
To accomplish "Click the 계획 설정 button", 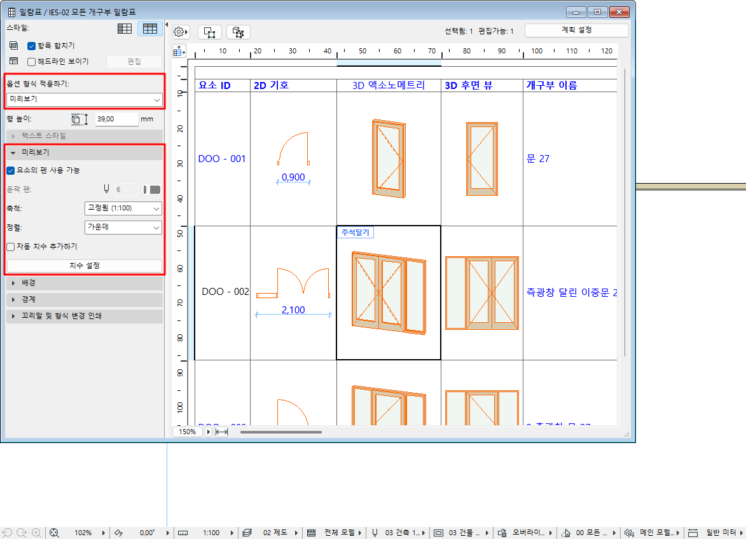I will click(576, 31).
